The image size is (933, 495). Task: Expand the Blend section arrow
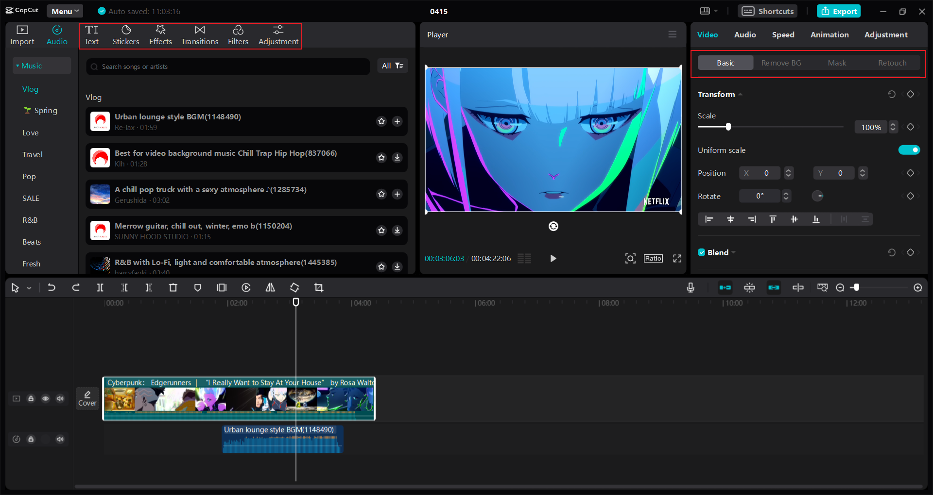733,252
